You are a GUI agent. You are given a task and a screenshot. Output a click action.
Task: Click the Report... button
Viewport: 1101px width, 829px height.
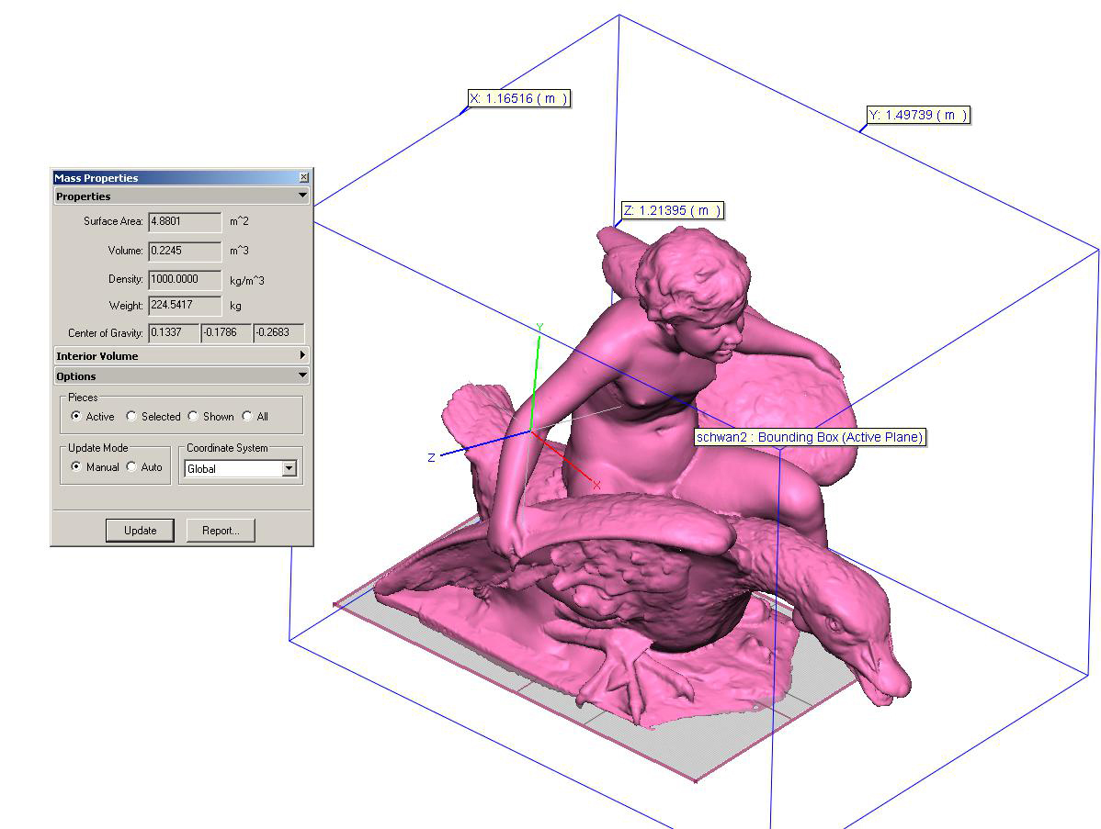click(221, 531)
